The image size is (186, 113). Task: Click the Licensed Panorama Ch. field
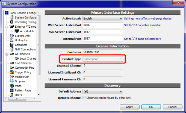pyautogui.click(x=103, y=79)
